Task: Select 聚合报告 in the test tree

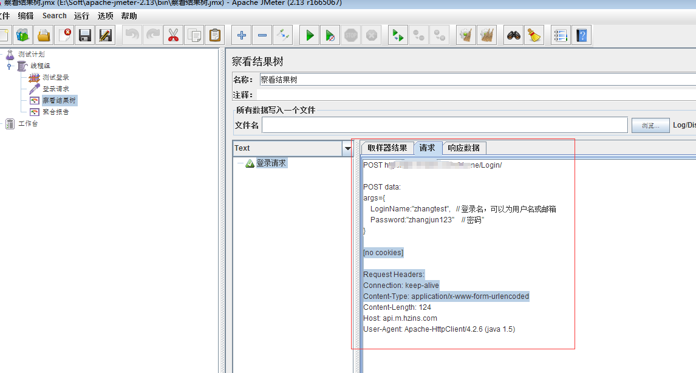Action: (x=55, y=112)
